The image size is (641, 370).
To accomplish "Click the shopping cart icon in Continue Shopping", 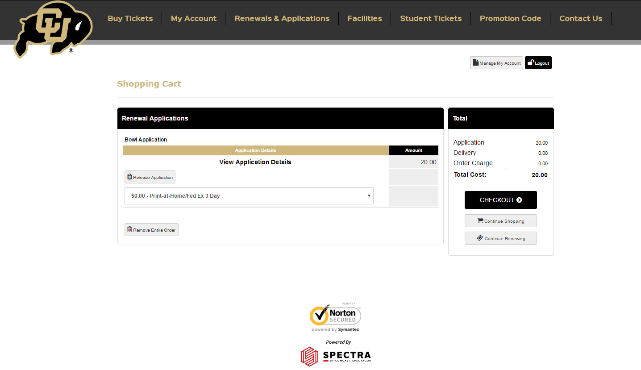I will click(480, 220).
